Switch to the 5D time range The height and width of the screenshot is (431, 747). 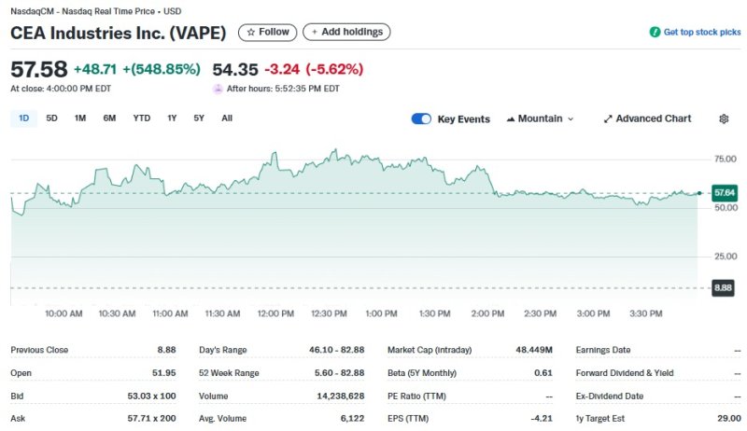point(52,118)
